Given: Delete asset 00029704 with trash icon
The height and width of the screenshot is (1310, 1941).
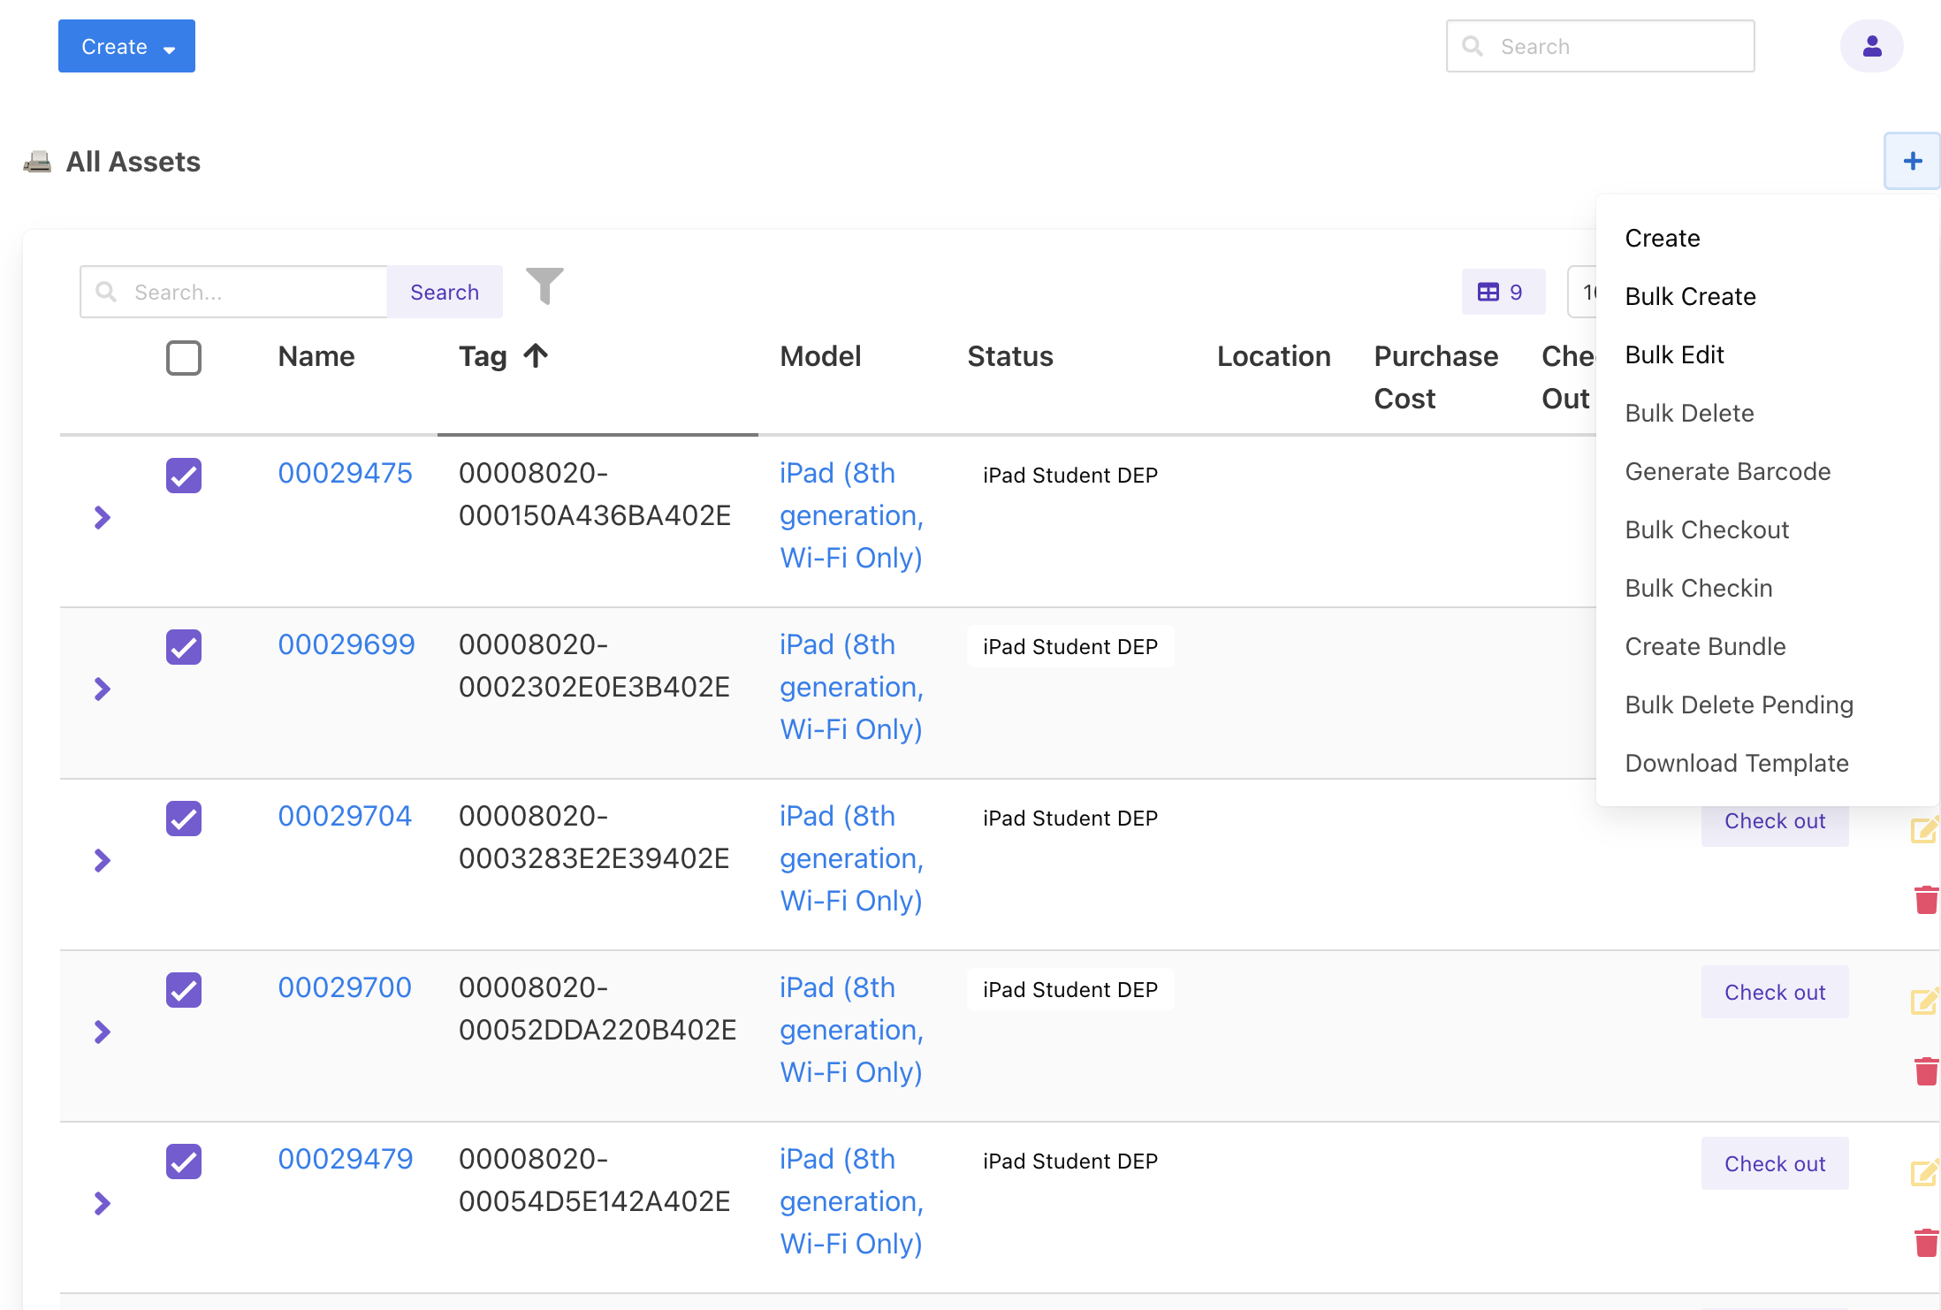Looking at the screenshot, I should click(x=1926, y=900).
